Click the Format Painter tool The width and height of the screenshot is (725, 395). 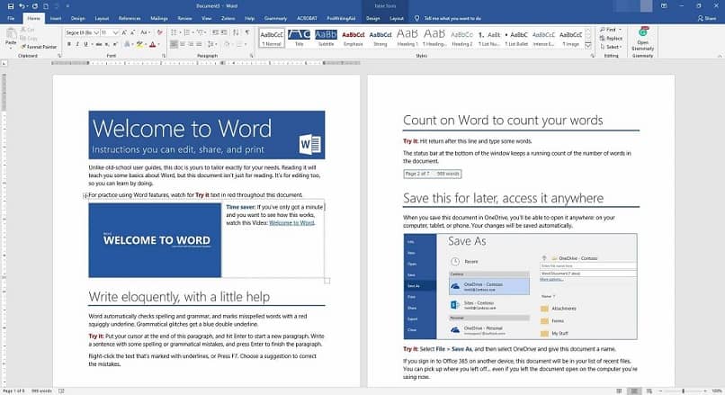coord(39,46)
